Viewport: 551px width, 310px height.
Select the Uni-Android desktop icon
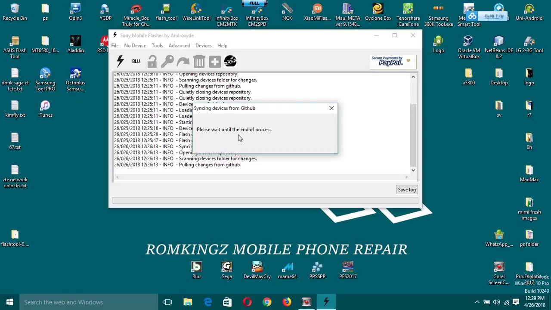tap(529, 12)
